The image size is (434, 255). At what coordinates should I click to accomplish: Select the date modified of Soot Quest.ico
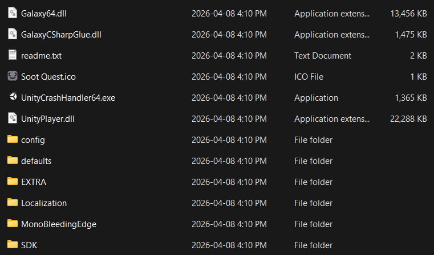(x=229, y=77)
